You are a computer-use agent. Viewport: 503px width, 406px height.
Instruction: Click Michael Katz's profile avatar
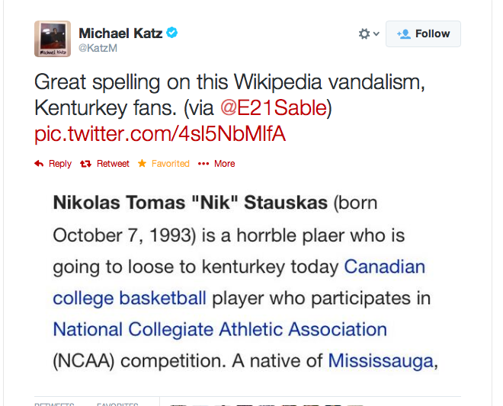(53, 39)
